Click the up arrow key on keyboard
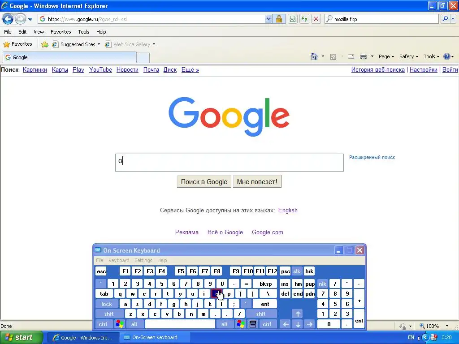The height and width of the screenshot is (344, 459). [298, 314]
